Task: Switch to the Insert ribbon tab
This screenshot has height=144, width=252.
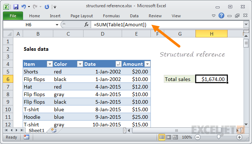Action: (55, 16)
